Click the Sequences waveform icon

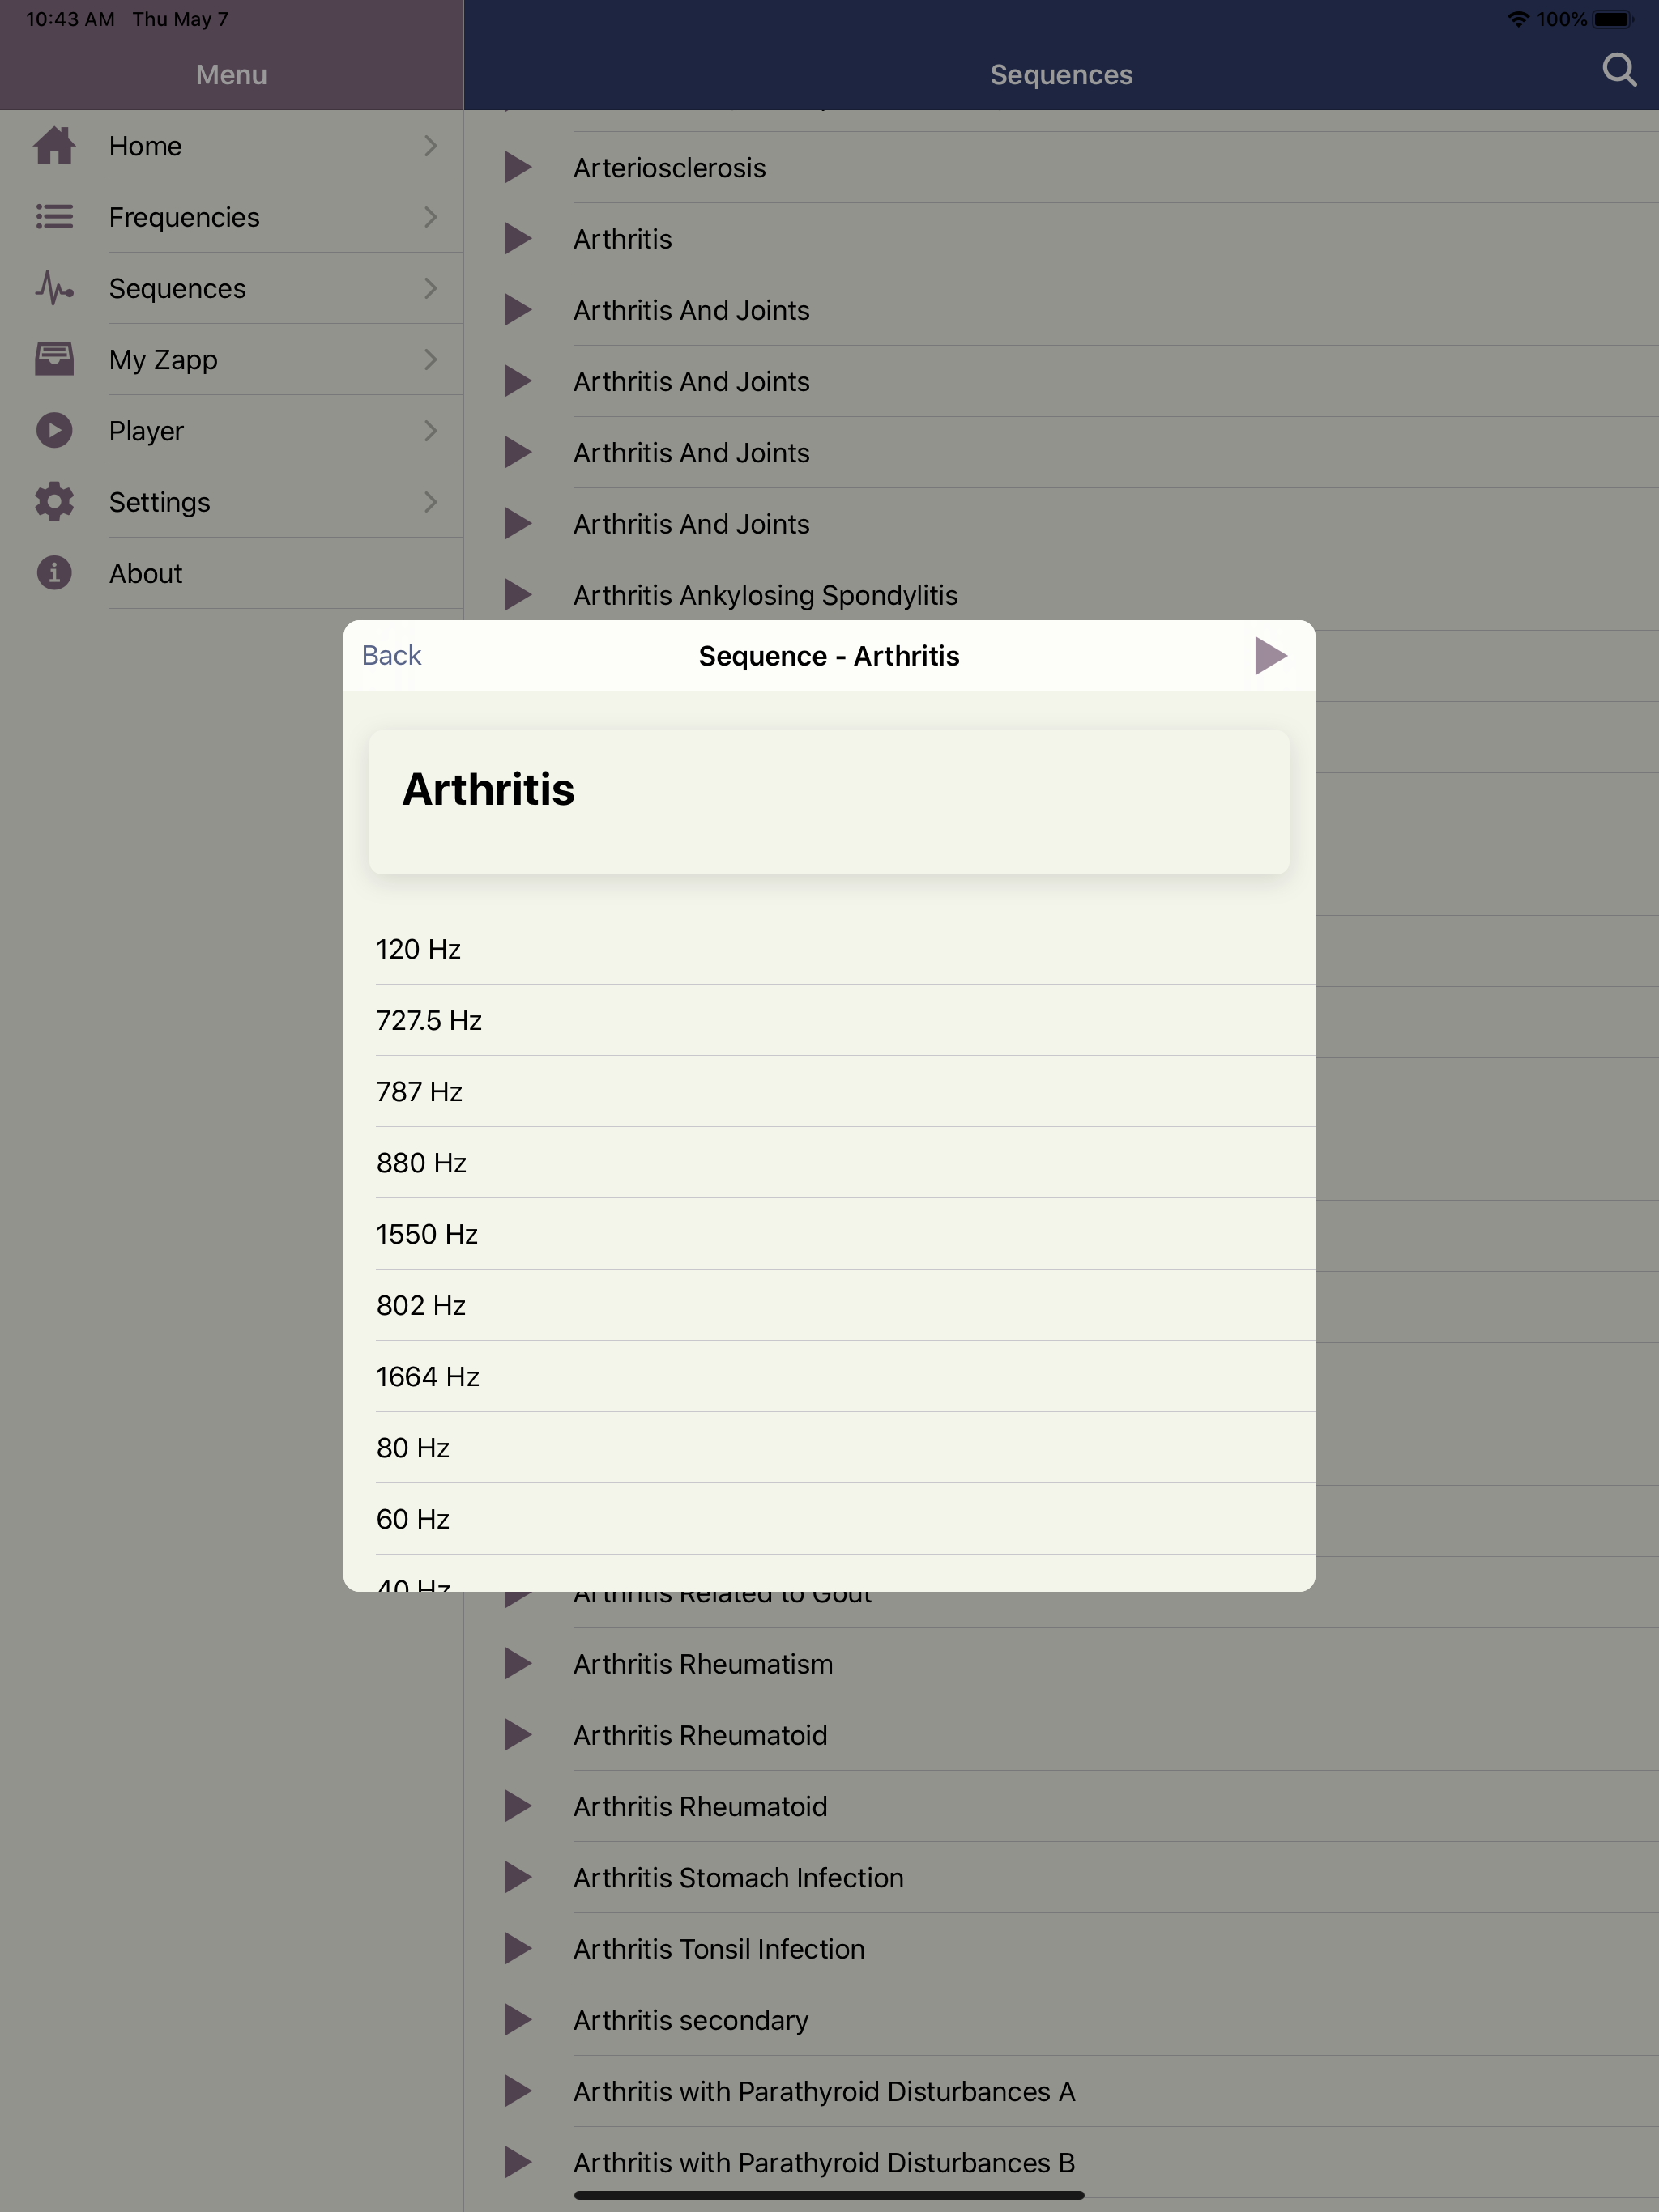[54, 288]
